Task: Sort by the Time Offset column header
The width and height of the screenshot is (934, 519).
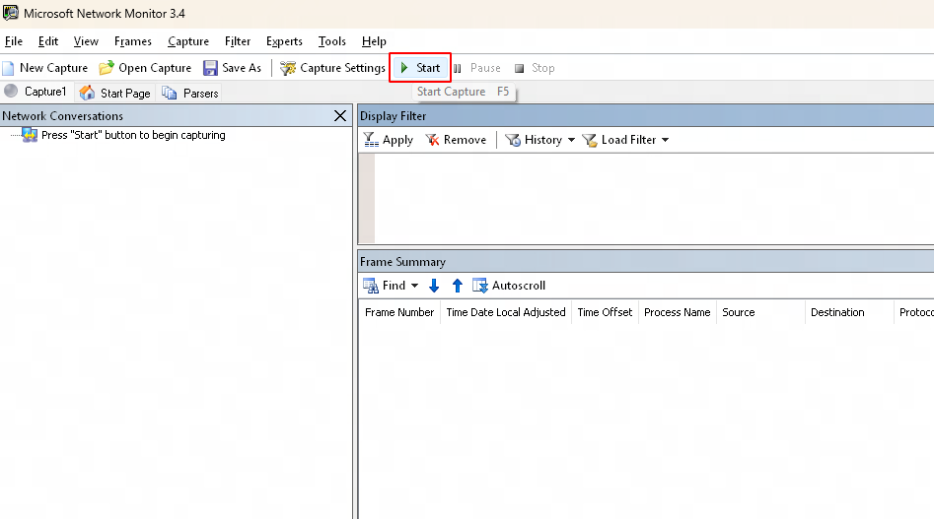Action: tap(605, 313)
